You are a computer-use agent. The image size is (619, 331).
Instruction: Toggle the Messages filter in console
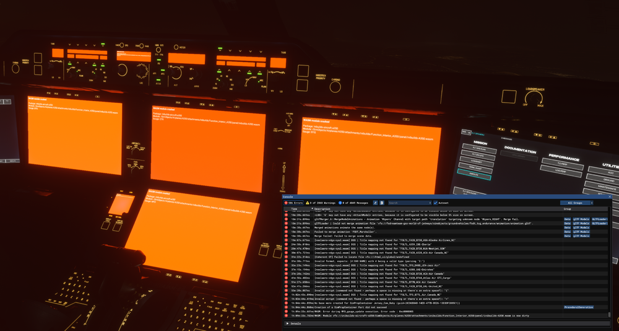click(354, 203)
